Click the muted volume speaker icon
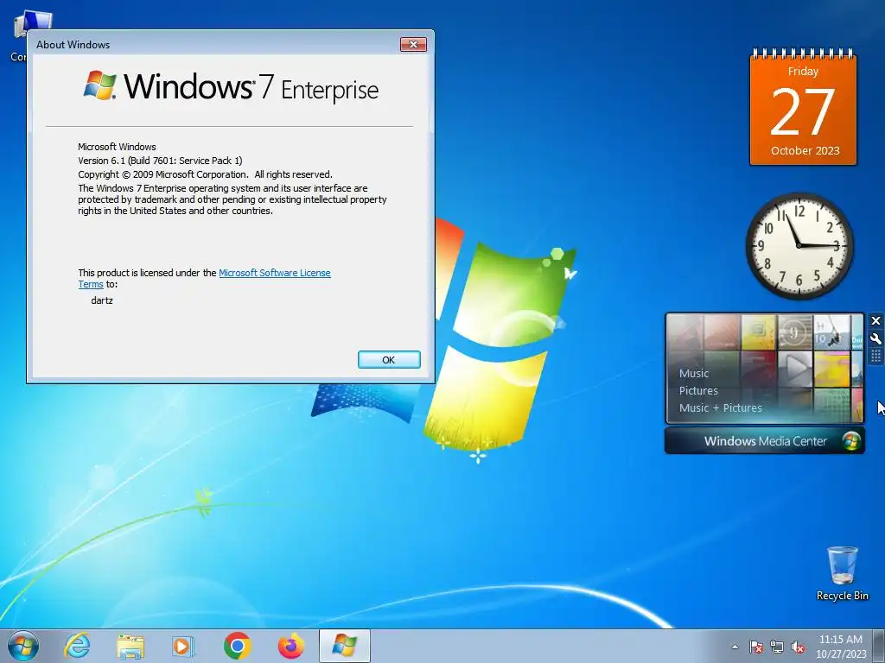 pos(798,647)
